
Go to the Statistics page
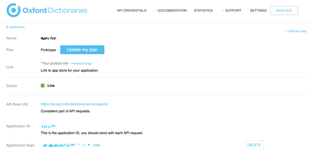(203, 11)
